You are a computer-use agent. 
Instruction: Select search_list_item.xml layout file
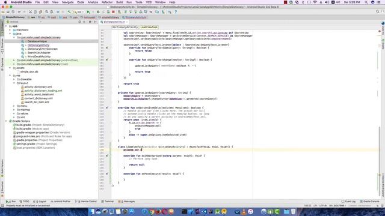pyautogui.click(x=37, y=102)
